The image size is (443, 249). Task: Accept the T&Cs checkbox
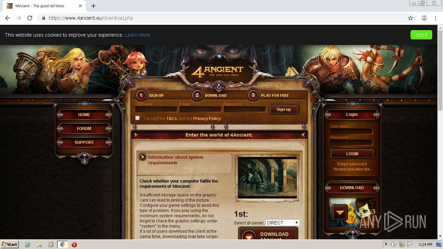(137, 118)
